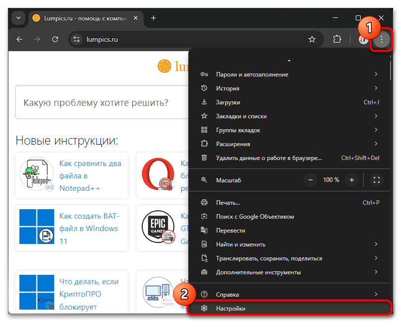Expand chevron next to Закладки и списки

376,116
